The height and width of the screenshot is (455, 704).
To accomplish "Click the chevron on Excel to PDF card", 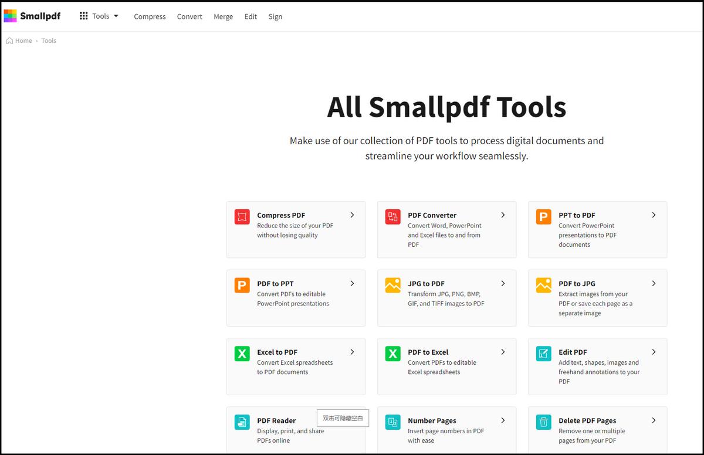I will pyautogui.click(x=352, y=352).
